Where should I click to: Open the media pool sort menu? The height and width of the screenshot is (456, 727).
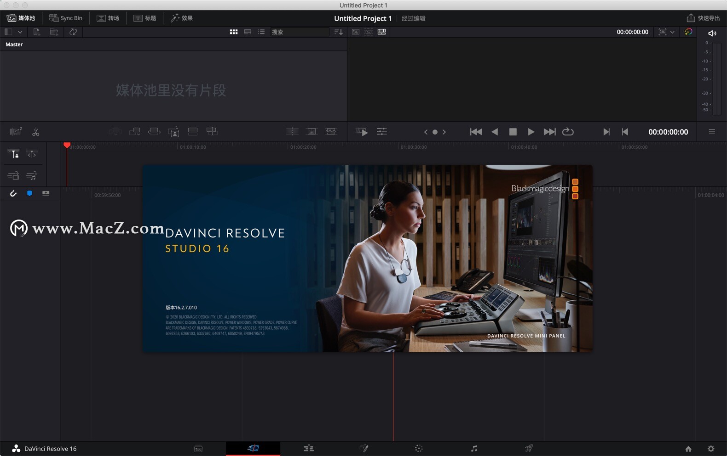click(x=339, y=32)
